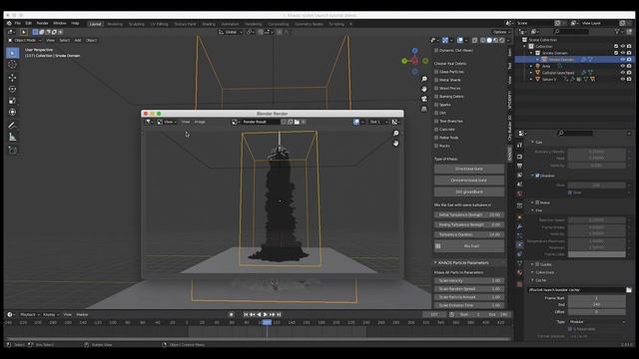Adjust Initial Turbulence Strength slider
This screenshot has height=359, width=639.
469,214
